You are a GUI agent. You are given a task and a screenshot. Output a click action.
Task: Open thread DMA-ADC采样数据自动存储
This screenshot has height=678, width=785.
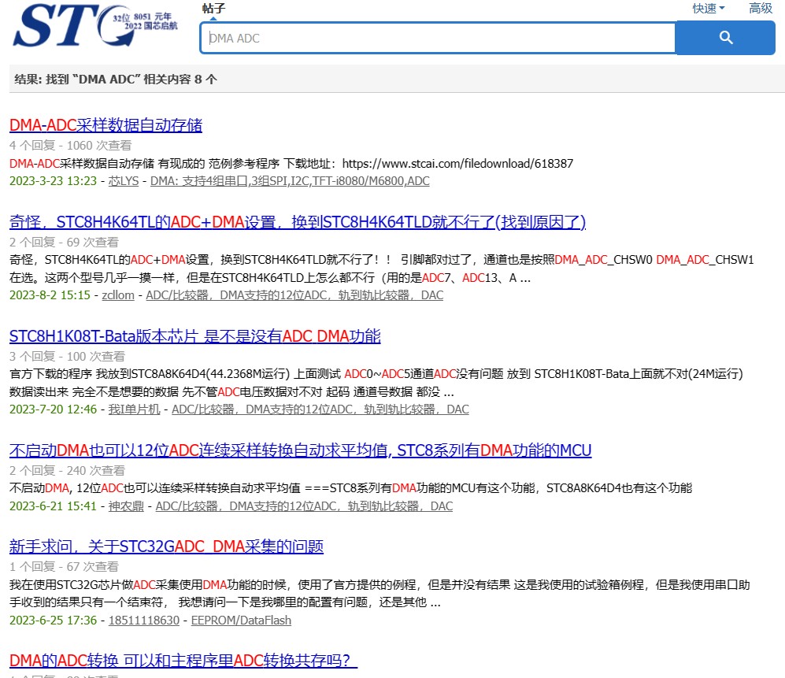106,125
